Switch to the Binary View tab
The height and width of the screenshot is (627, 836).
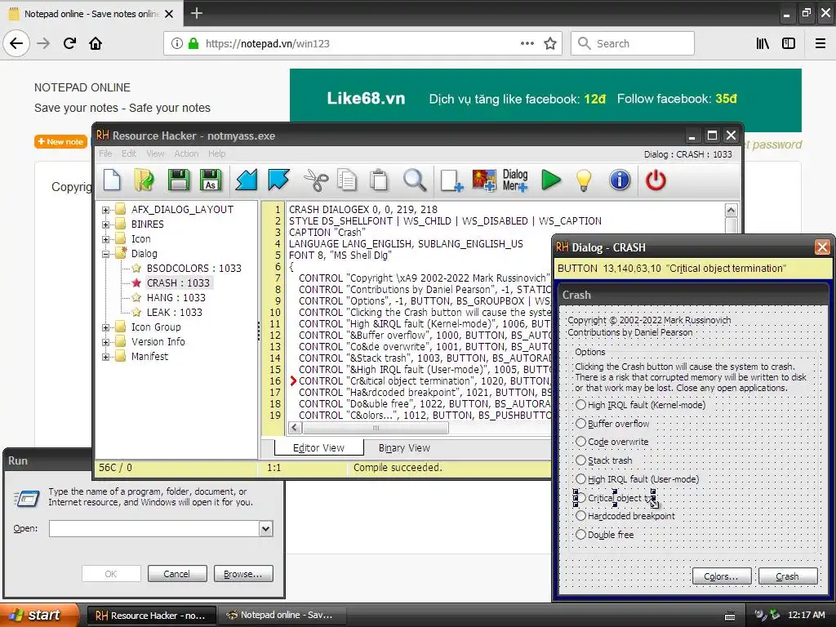pyautogui.click(x=404, y=448)
